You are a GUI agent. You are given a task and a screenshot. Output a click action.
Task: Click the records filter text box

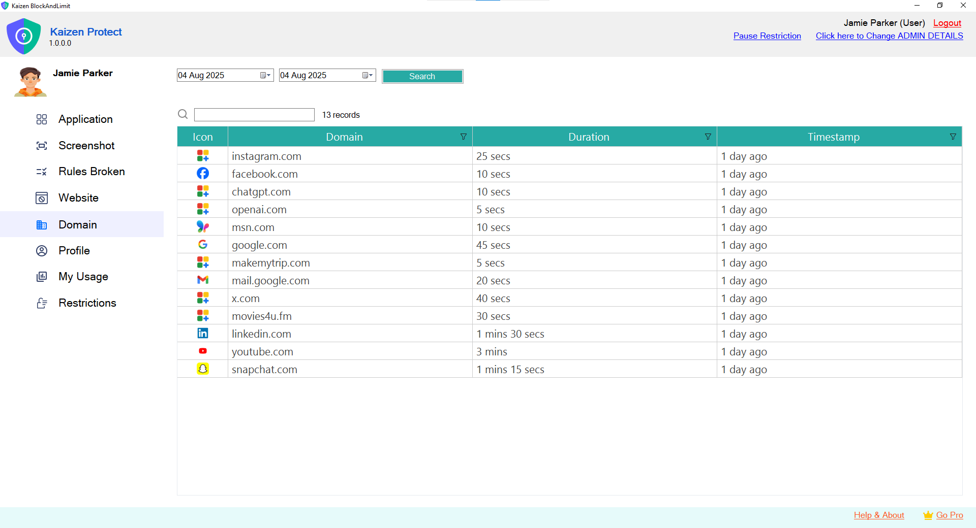[x=254, y=115]
